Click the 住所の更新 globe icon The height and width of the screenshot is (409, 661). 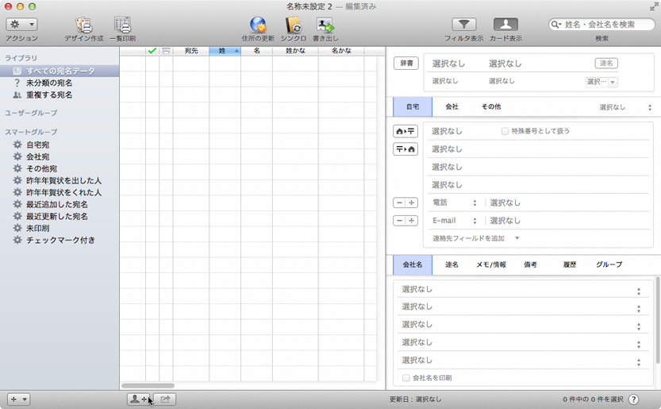click(258, 25)
